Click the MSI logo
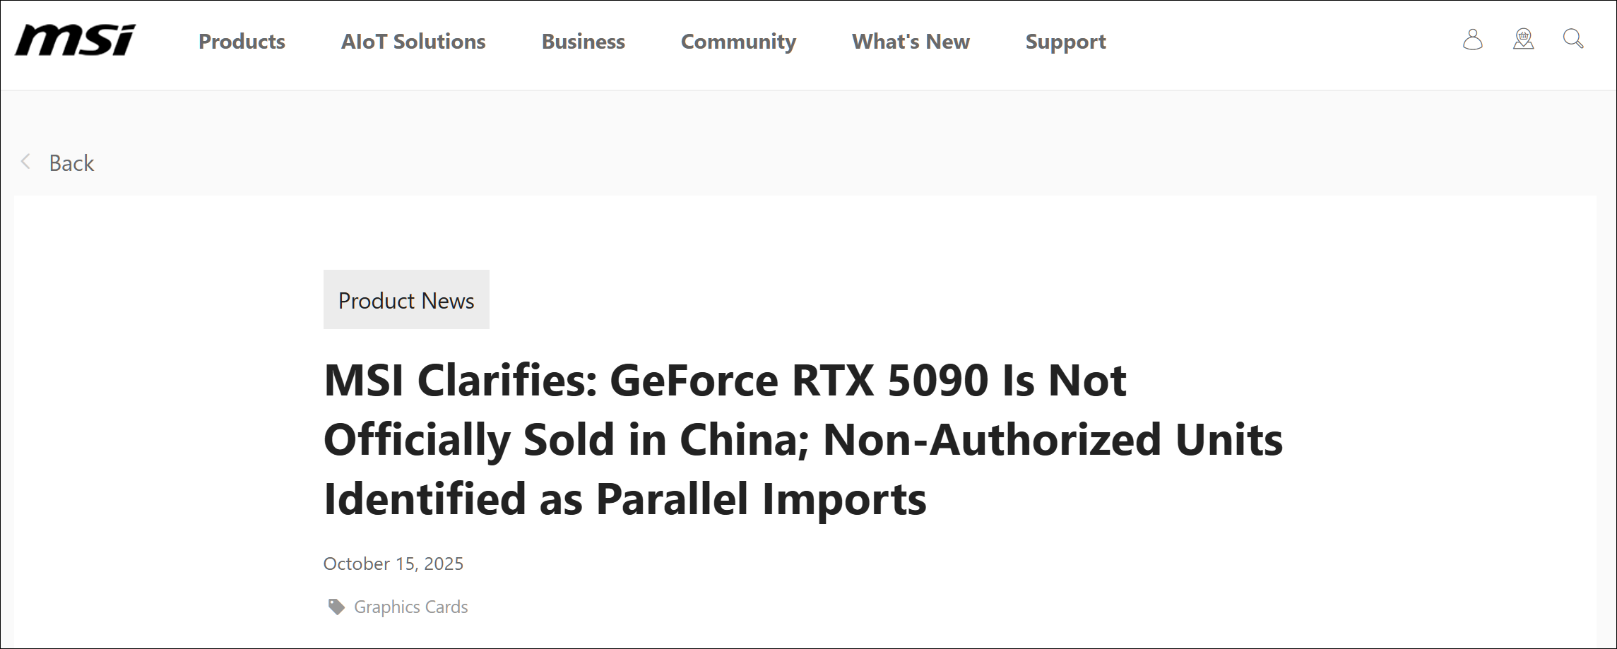This screenshot has width=1617, height=649. click(75, 40)
